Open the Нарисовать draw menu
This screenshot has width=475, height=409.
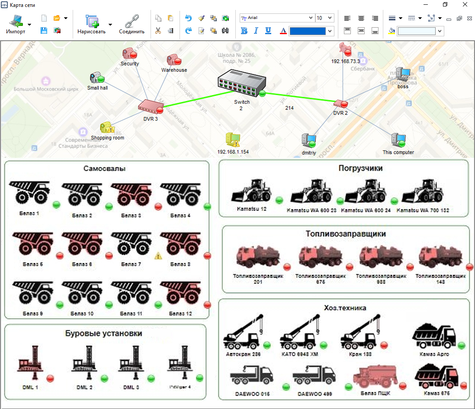coord(91,24)
